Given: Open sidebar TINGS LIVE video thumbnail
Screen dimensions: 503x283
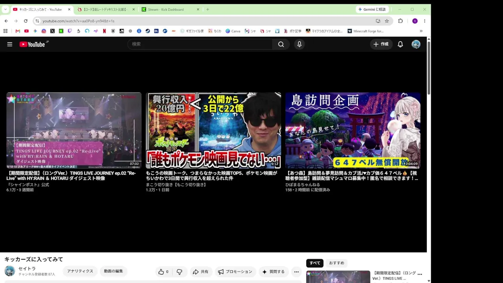Looking at the screenshot, I should 338,277.
